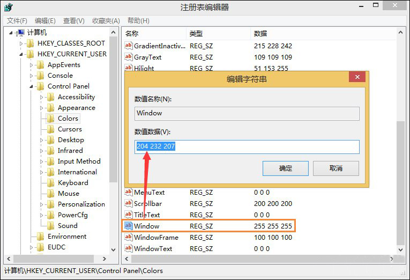
Task: Click the AppEvents folder icon
Action: (x=41, y=65)
